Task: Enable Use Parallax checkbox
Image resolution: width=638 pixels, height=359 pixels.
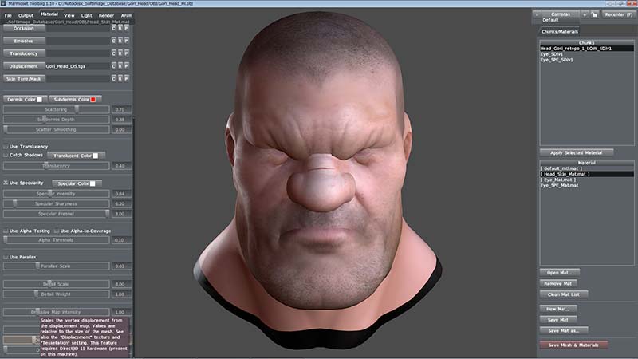Action: tap(6, 257)
